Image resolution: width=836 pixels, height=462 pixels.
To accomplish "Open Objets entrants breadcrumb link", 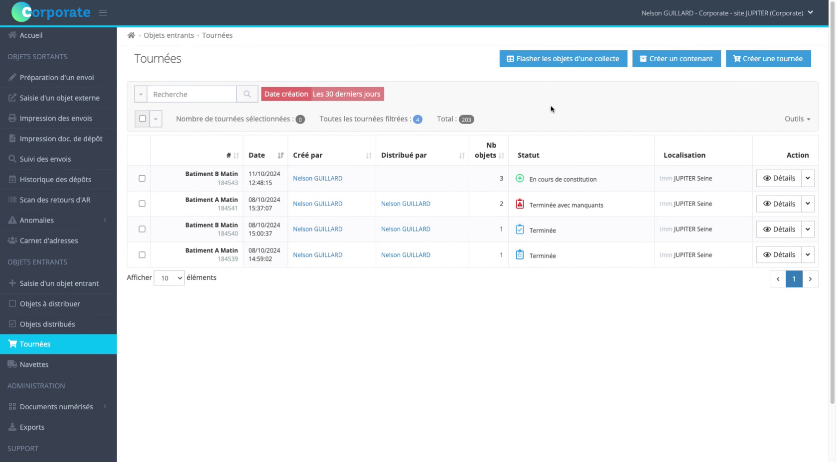I will tap(169, 35).
